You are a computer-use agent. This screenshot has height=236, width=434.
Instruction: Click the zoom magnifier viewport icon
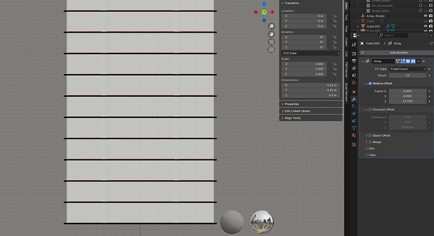271,26
